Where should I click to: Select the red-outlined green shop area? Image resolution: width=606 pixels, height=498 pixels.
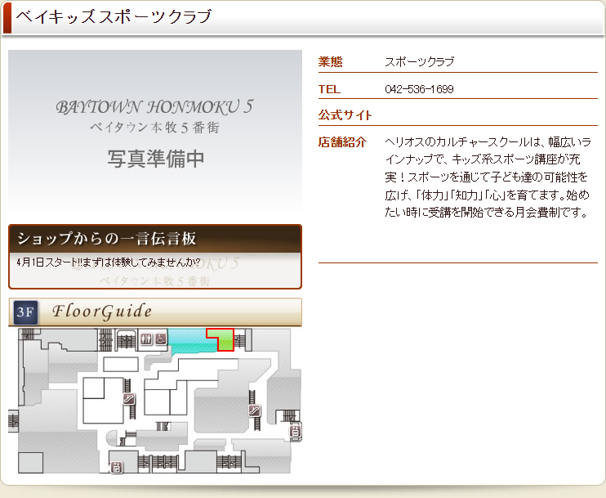tap(225, 339)
